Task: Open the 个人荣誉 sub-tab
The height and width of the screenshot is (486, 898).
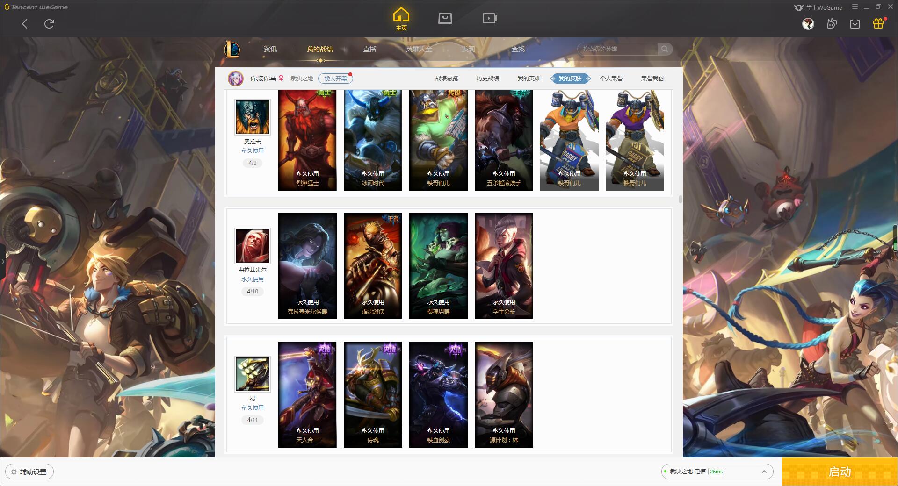Action: [x=611, y=79]
